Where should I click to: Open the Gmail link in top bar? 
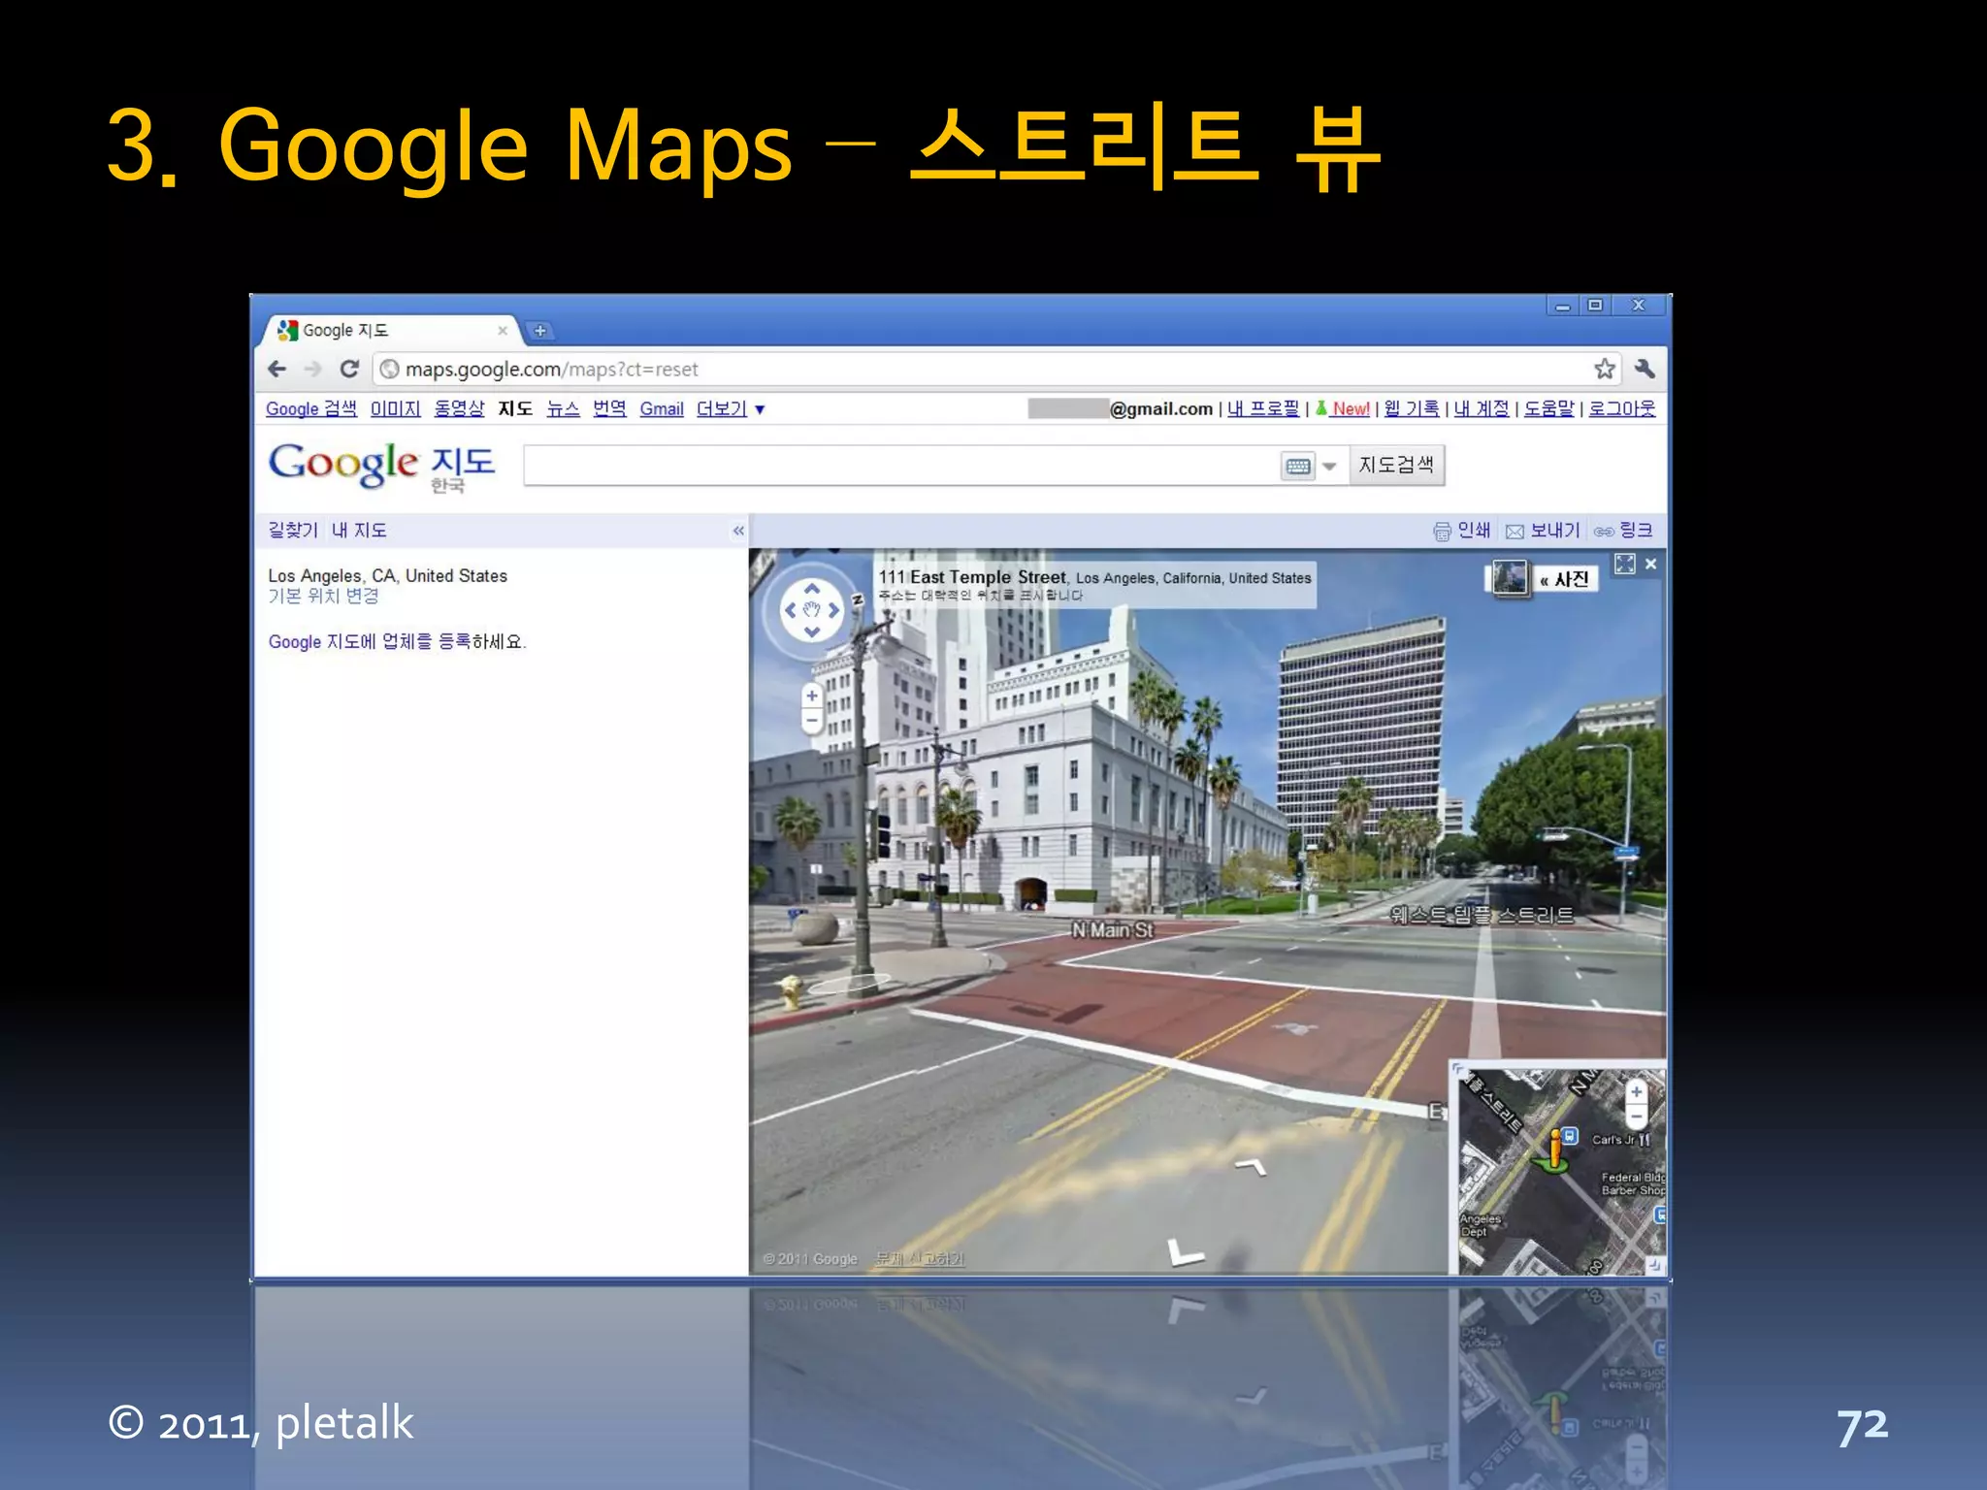tap(662, 409)
